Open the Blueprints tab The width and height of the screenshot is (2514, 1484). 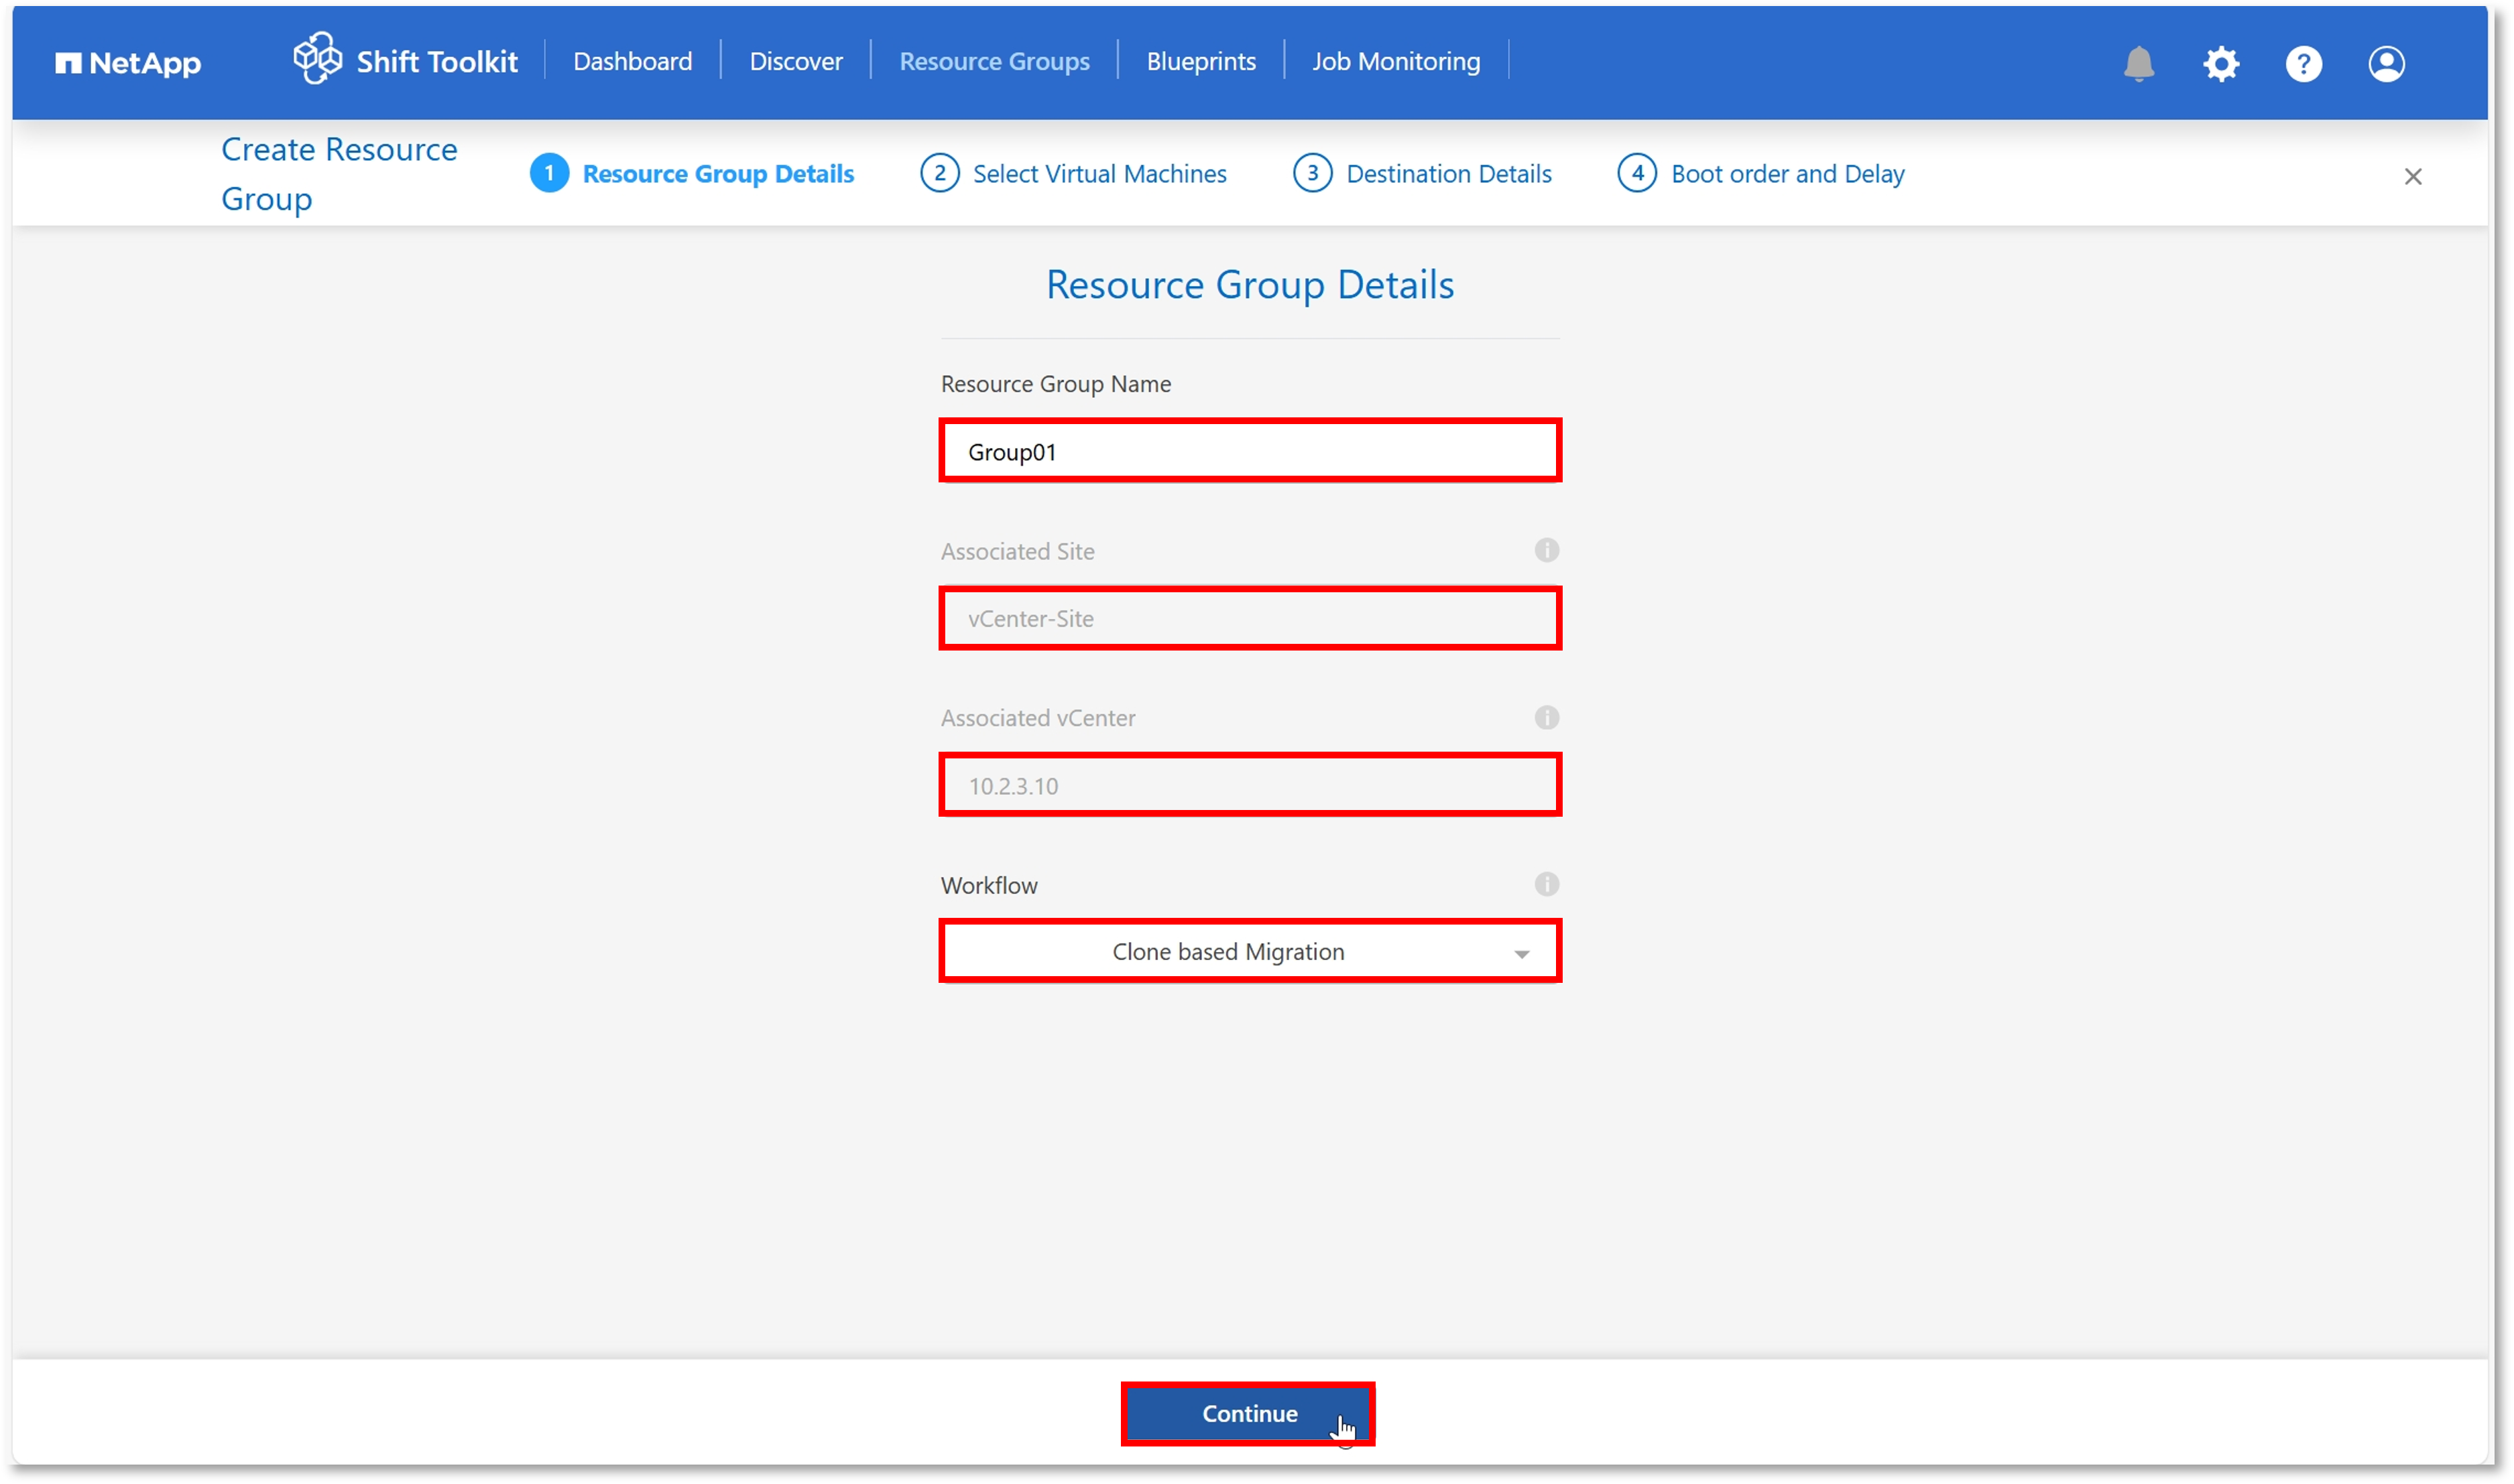click(1201, 61)
